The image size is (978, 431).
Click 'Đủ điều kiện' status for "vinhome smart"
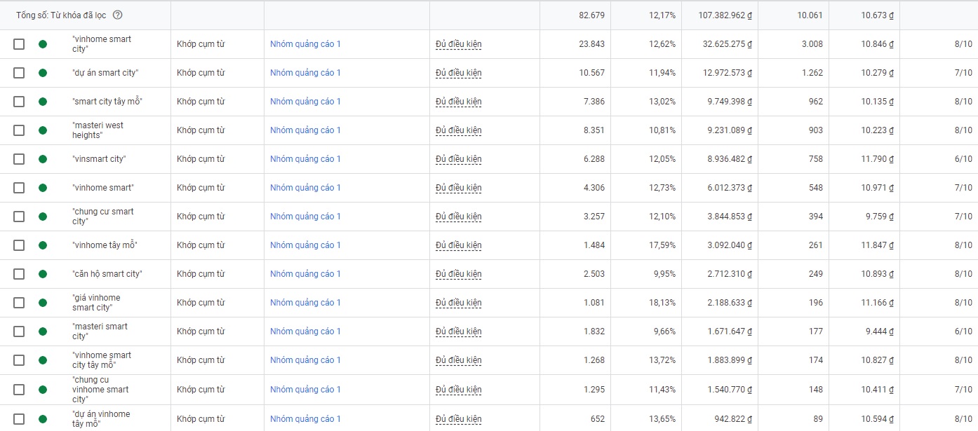pos(459,188)
